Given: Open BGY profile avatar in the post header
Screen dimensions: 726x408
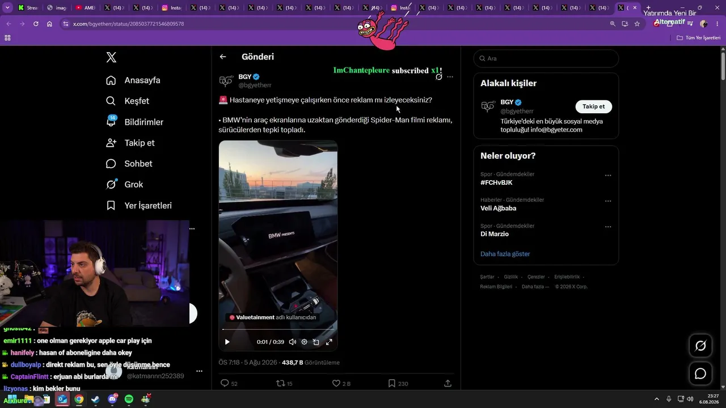Looking at the screenshot, I should [x=226, y=80].
